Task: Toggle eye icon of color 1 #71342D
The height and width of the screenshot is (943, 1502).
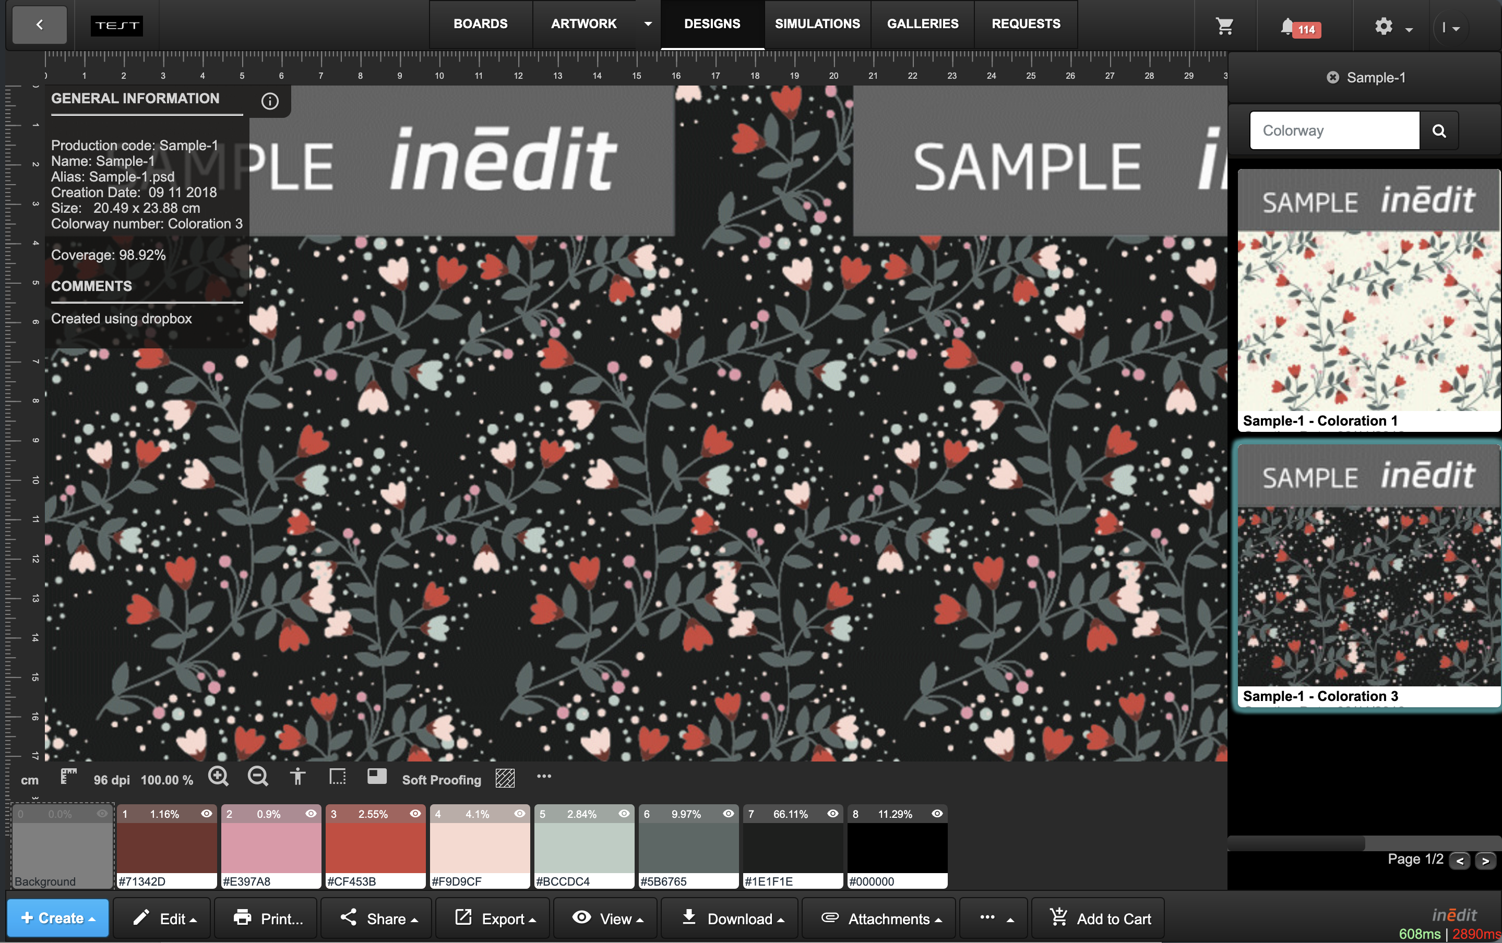Action: pyautogui.click(x=207, y=813)
